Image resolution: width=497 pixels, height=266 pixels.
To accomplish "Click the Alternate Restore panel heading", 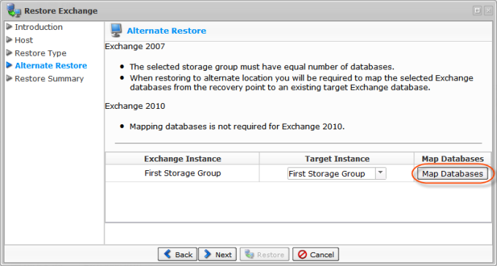I will point(167,31).
